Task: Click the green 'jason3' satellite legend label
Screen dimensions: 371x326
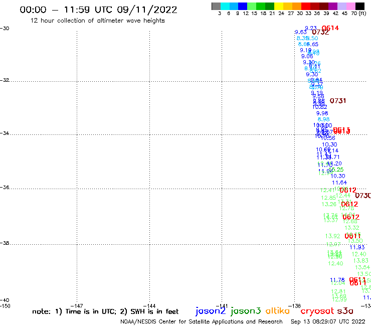Action: (x=246, y=311)
